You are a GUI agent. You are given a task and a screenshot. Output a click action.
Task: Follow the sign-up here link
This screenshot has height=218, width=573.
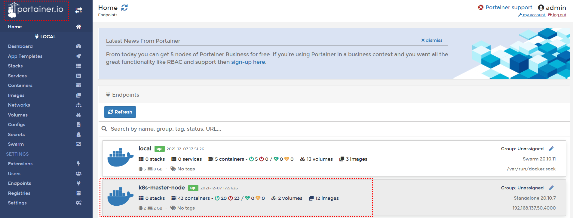pyautogui.click(x=248, y=62)
